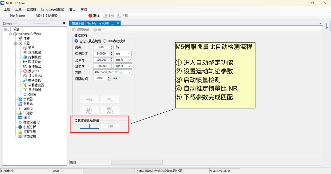331x174 pixels.
Task: Open the 报警信息 warning icon item
Action: [x=20, y=132]
